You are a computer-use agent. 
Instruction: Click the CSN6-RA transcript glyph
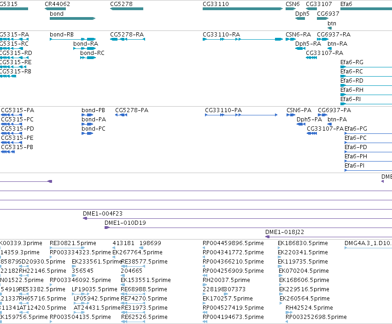click(x=291, y=39)
